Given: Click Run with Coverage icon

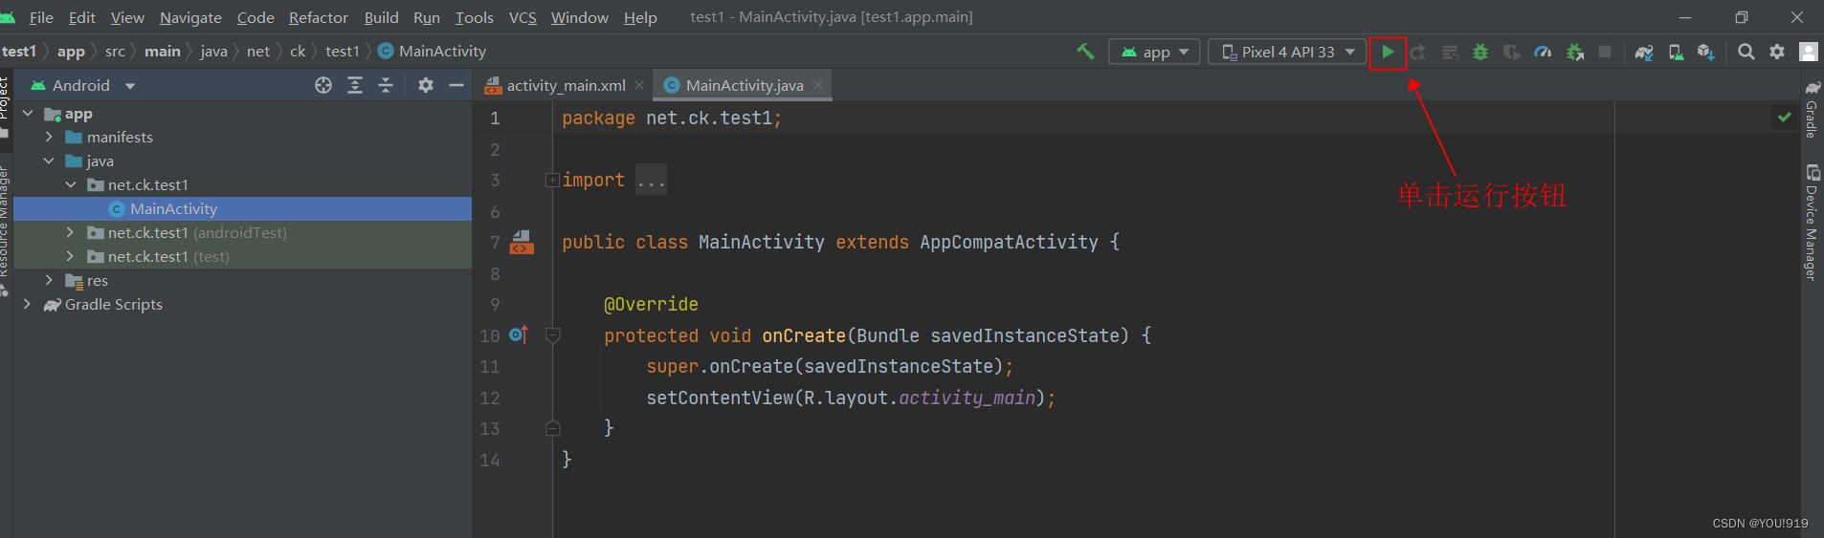Looking at the screenshot, I should click(x=1512, y=52).
